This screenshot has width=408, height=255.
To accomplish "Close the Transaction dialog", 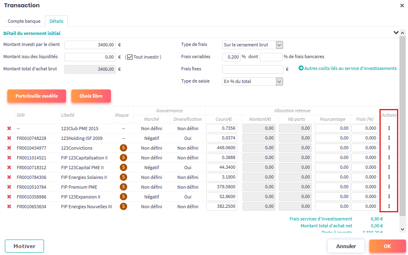I will click(402, 5).
